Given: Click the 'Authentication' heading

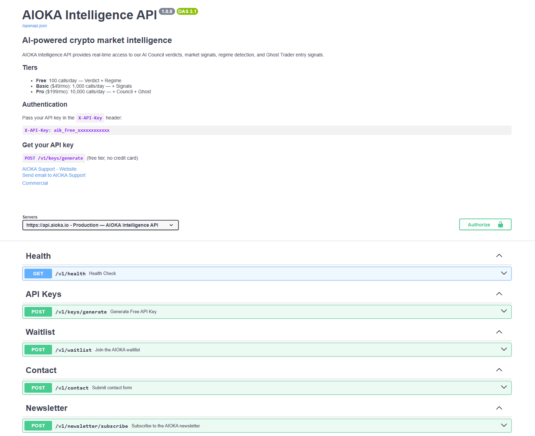Looking at the screenshot, I should pos(45,104).
